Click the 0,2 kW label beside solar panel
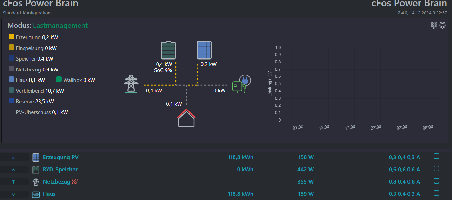 tap(208, 64)
